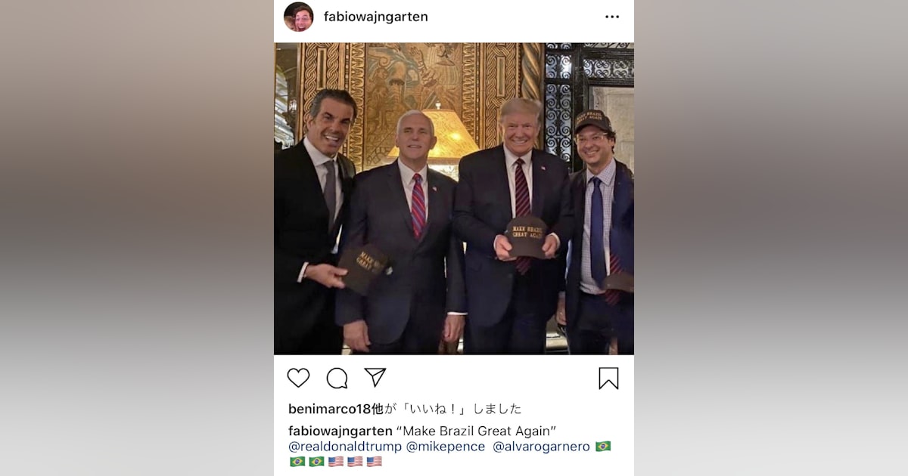
Task: Open the @realdonaldtrump mention
Action: [x=345, y=447]
